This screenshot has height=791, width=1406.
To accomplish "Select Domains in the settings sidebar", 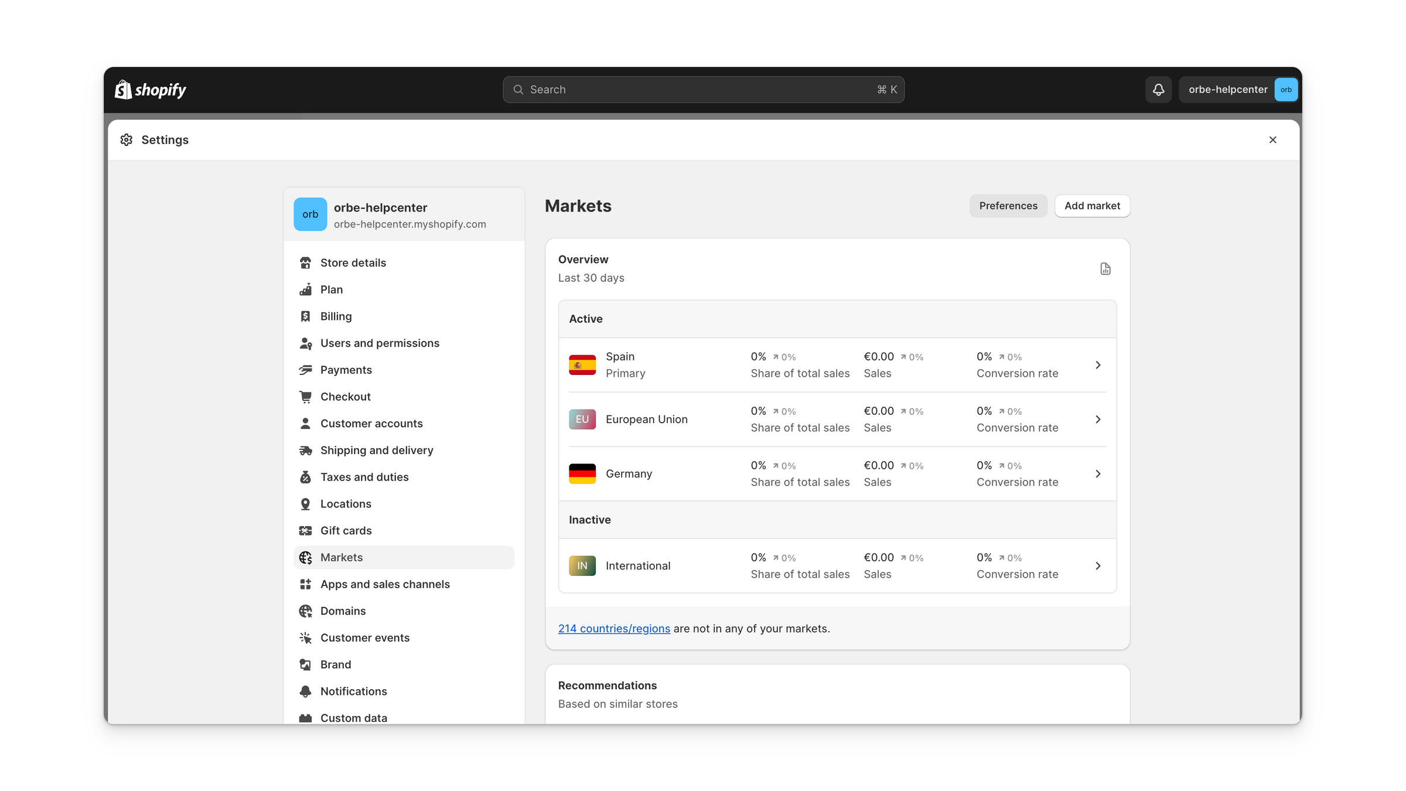I will (x=343, y=611).
